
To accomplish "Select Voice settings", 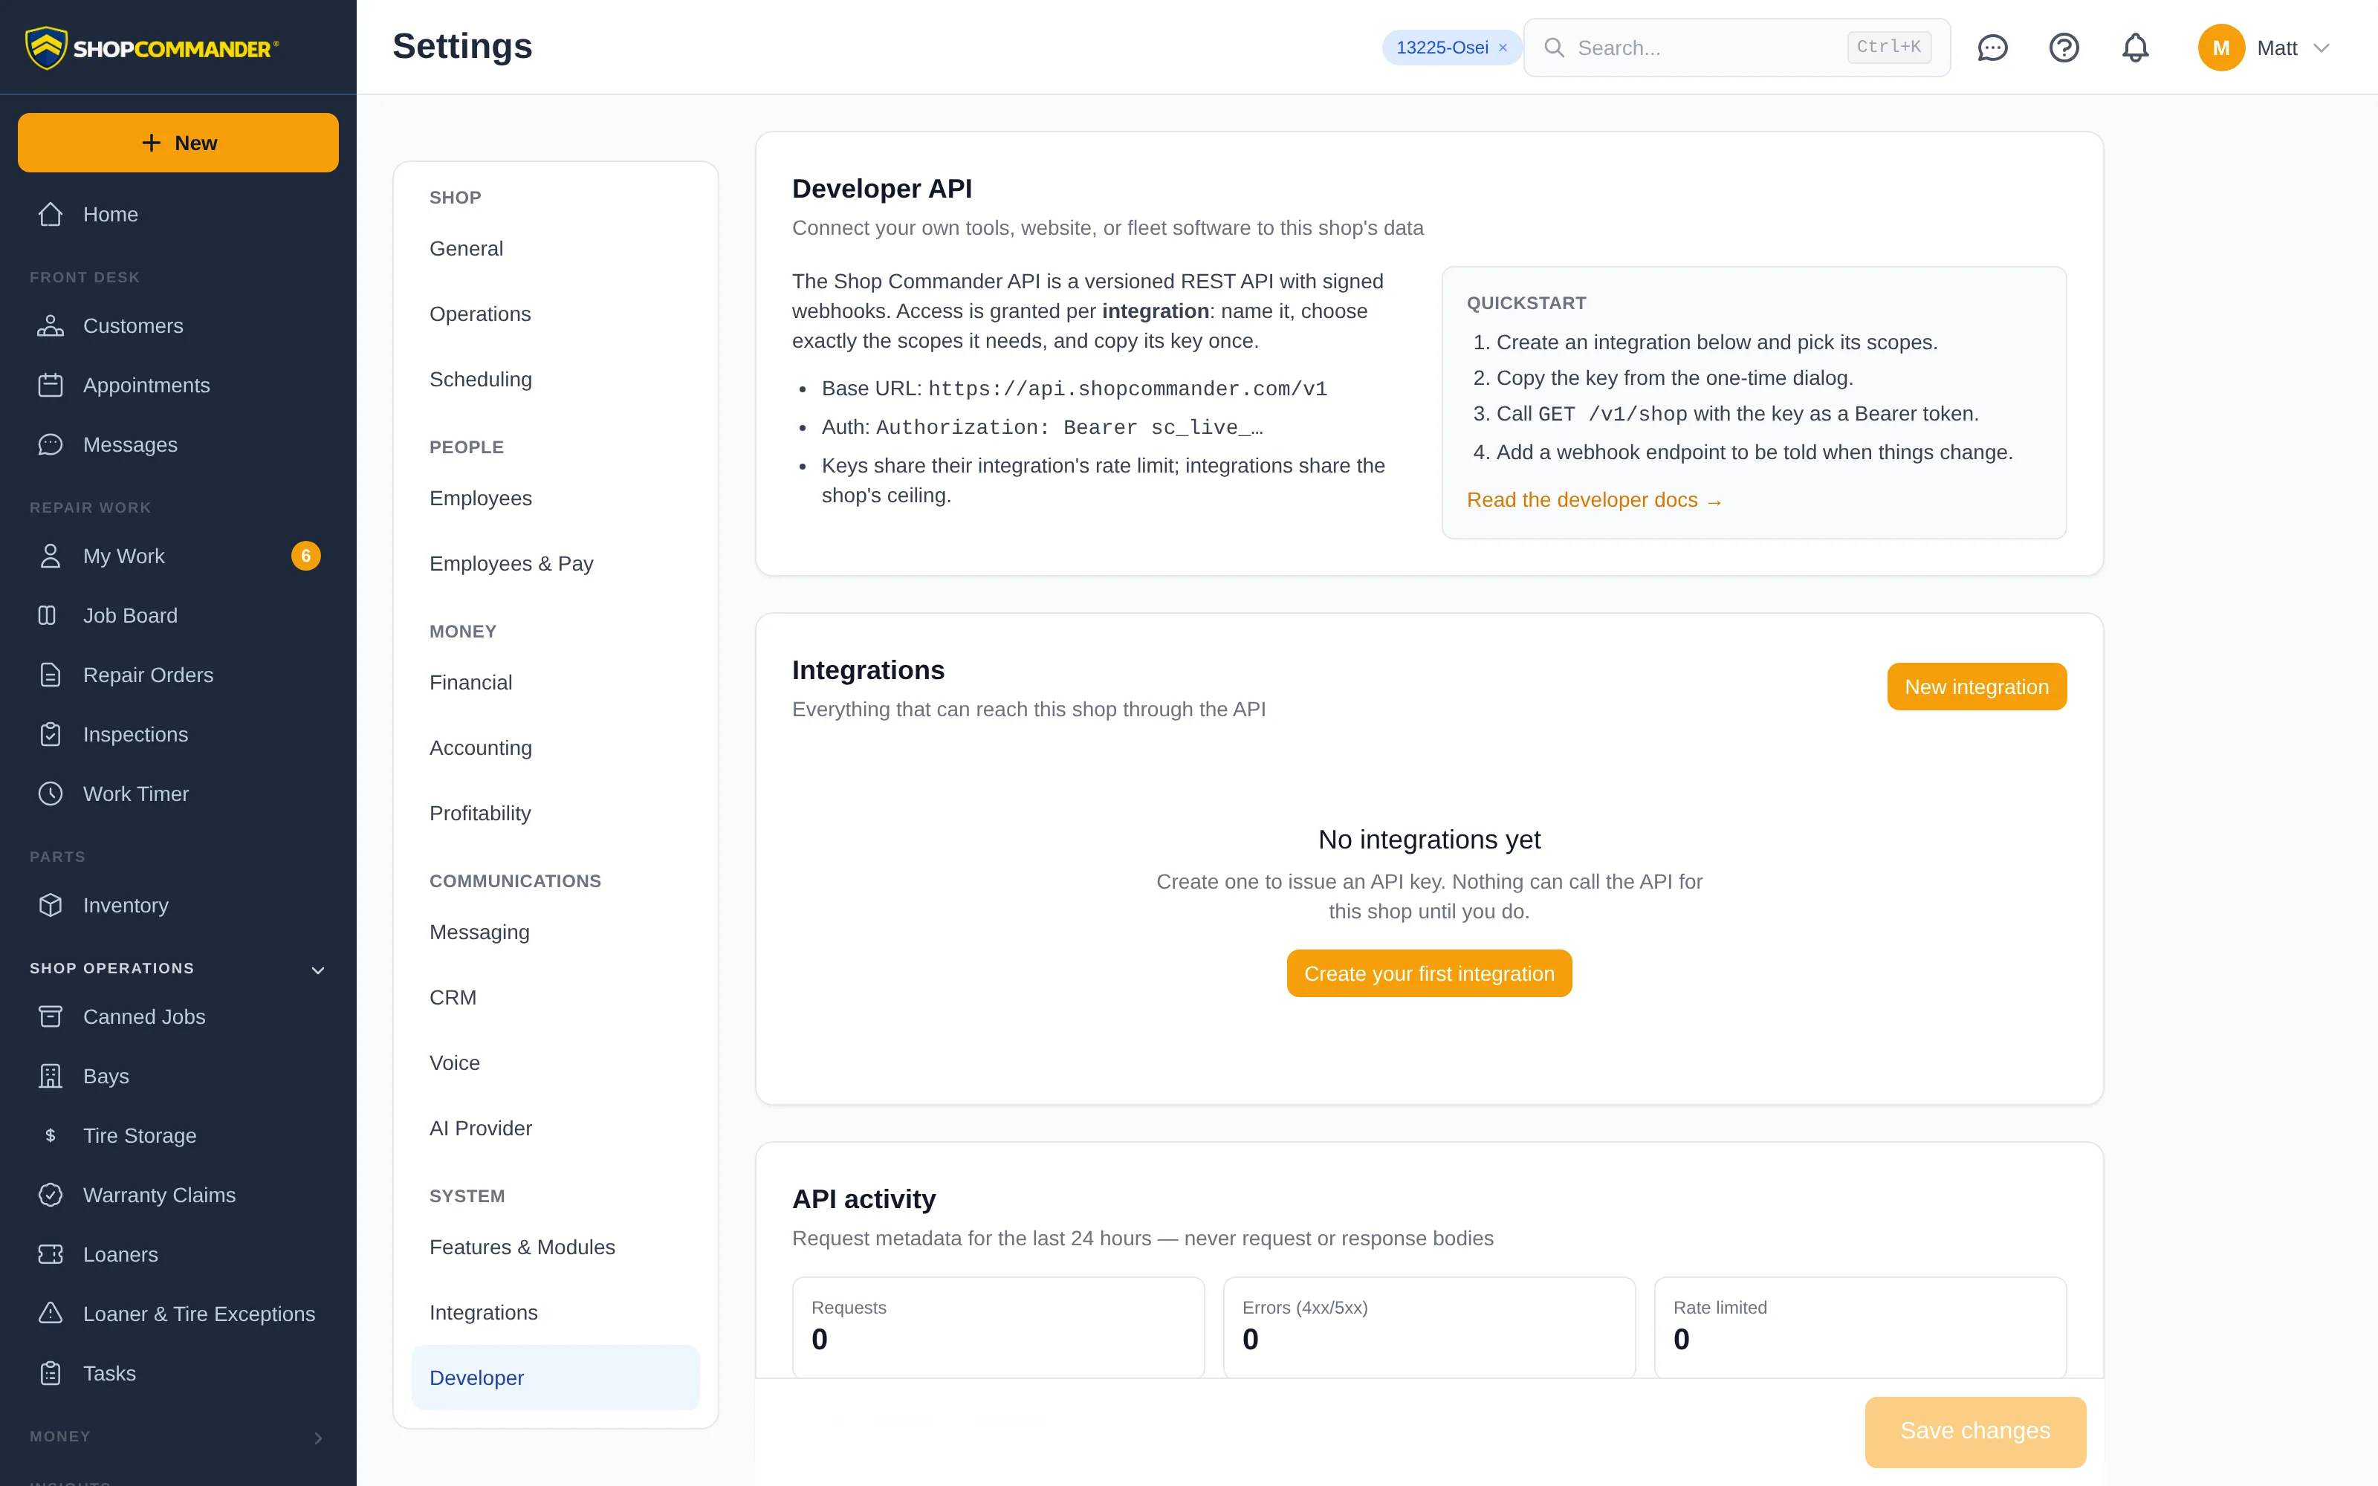I will [555, 1063].
